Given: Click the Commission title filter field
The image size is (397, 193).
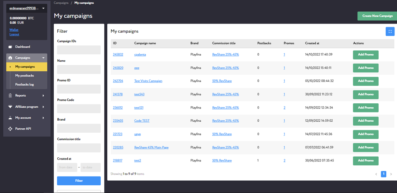Looking at the screenshot, I should [79, 148].
